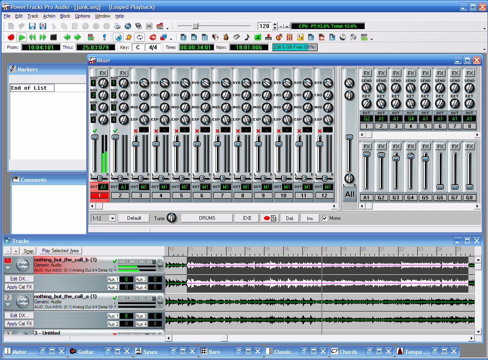Click the Save As toolbar icon
The image size is (488, 360).
[x=43, y=27]
